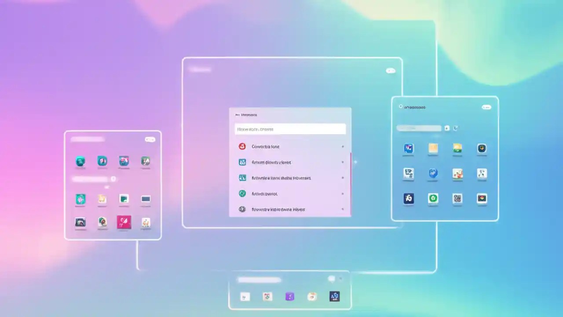Enable the mic control beside the right panel search bar
The width and height of the screenshot is (563, 317).
point(447,128)
